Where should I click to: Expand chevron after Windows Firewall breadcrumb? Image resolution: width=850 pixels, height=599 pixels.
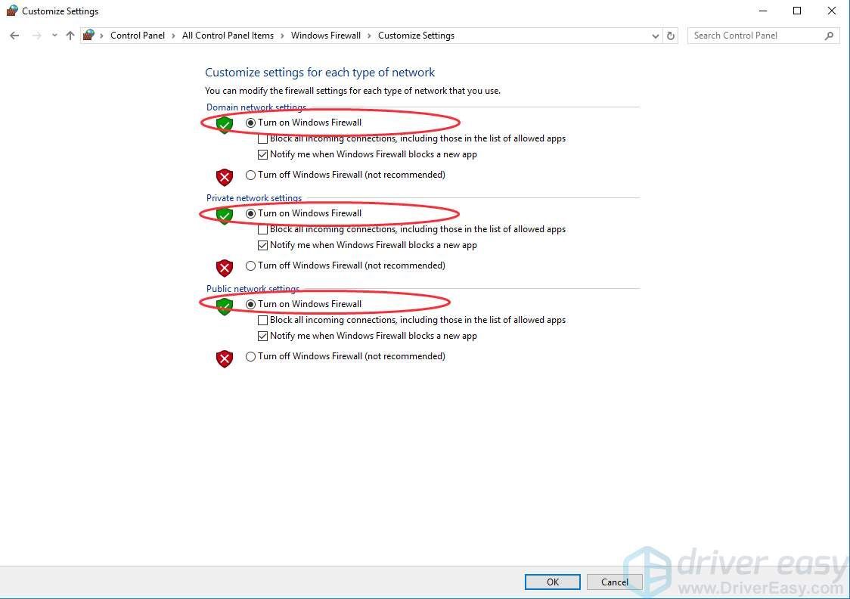coord(369,36)
